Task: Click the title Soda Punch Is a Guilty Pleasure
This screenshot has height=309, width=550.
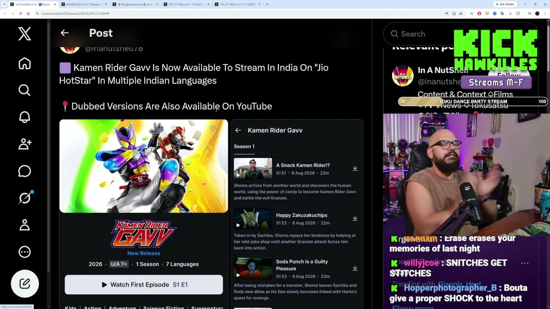Action: point(302,265)
